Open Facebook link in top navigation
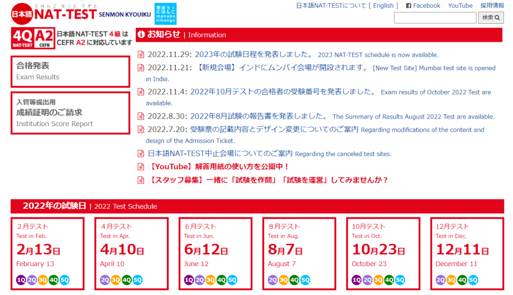Image resolution: width=513 pixels, height=295 pixels. [x=423, y=6]
